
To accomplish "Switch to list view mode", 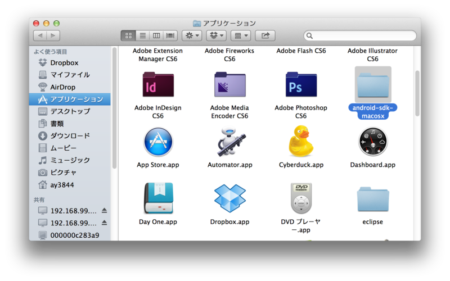I will tap(143, 35).
